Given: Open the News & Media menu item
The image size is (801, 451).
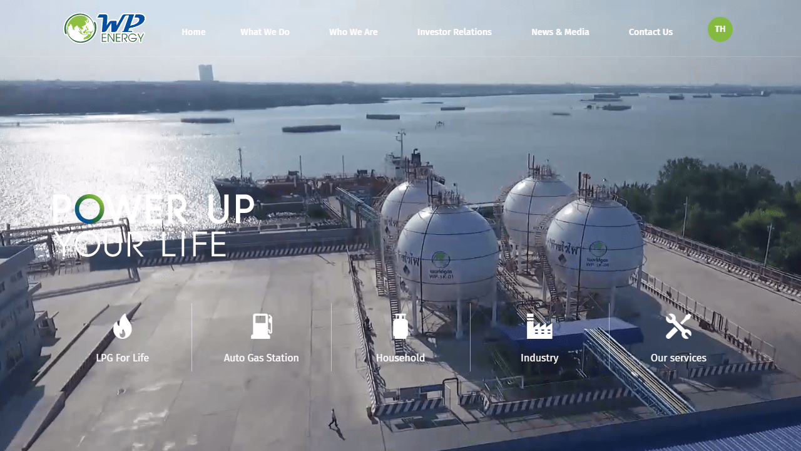Looking at the screenshot, I should click(560, 32).
